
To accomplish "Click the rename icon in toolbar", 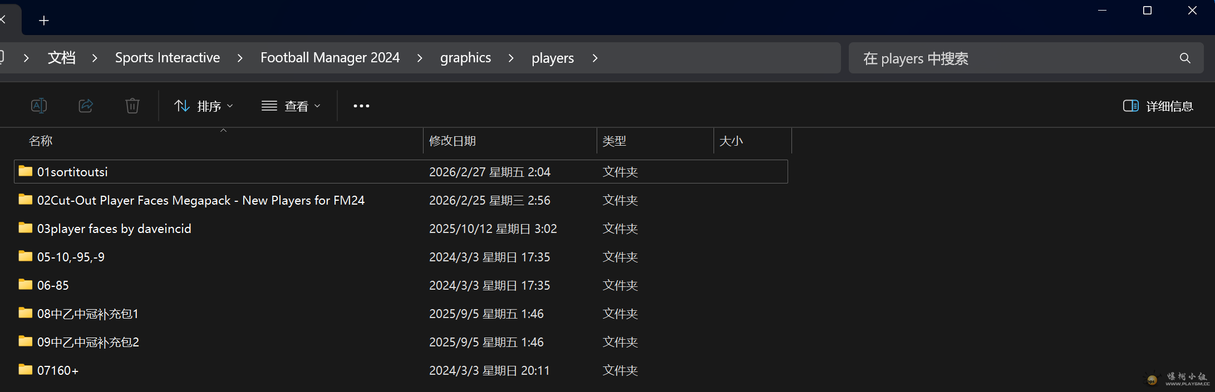I will pyautogui.click(x=38, y=106).
